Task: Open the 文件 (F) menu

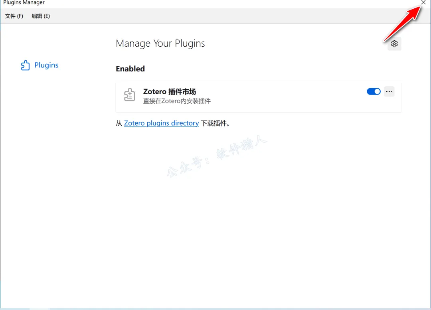Action: [14, 16]
